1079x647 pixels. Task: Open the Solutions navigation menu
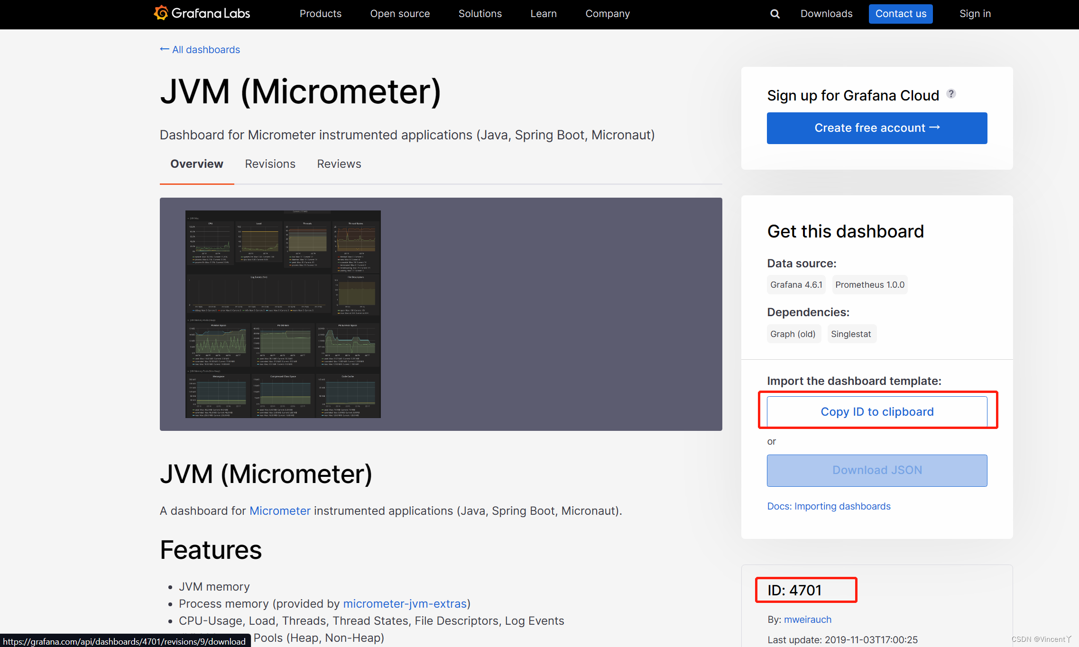point(480,14)
